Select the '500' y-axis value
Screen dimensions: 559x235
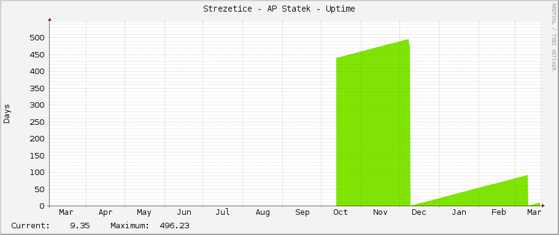(x=37, y=38)
